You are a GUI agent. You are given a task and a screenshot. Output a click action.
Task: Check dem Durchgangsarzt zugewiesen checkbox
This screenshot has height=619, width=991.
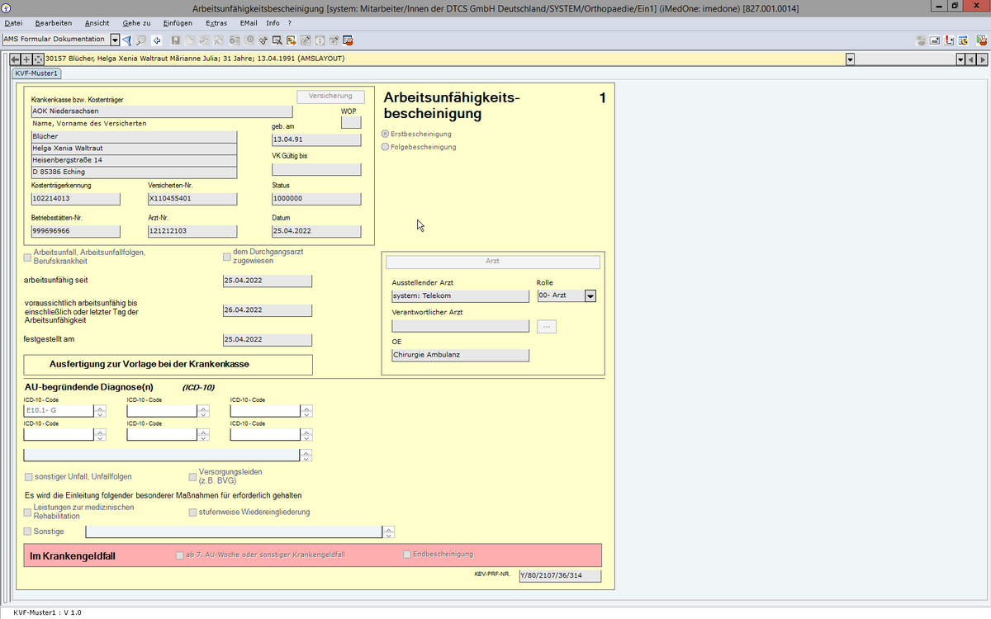click(x=227, y=258)
